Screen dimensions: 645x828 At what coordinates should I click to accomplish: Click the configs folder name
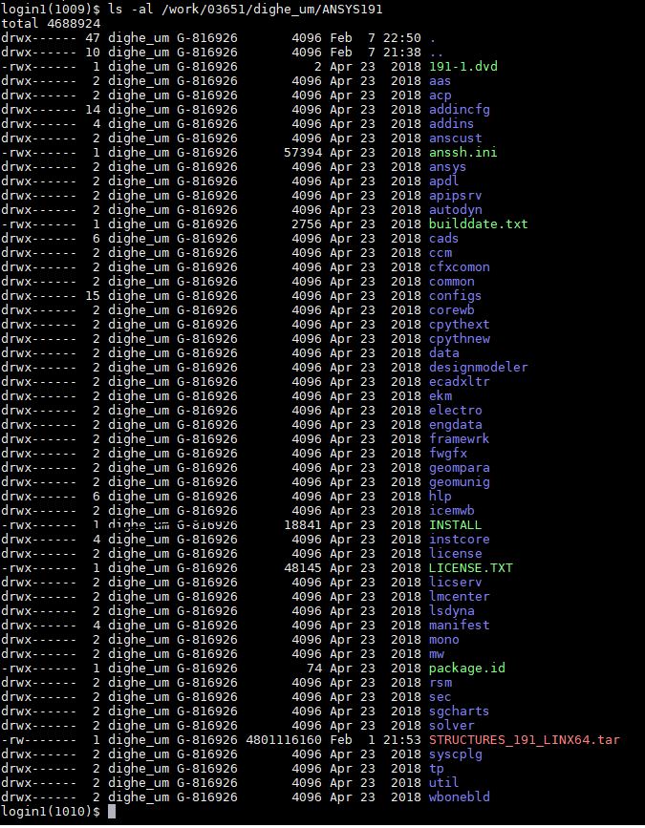(456, 296)
